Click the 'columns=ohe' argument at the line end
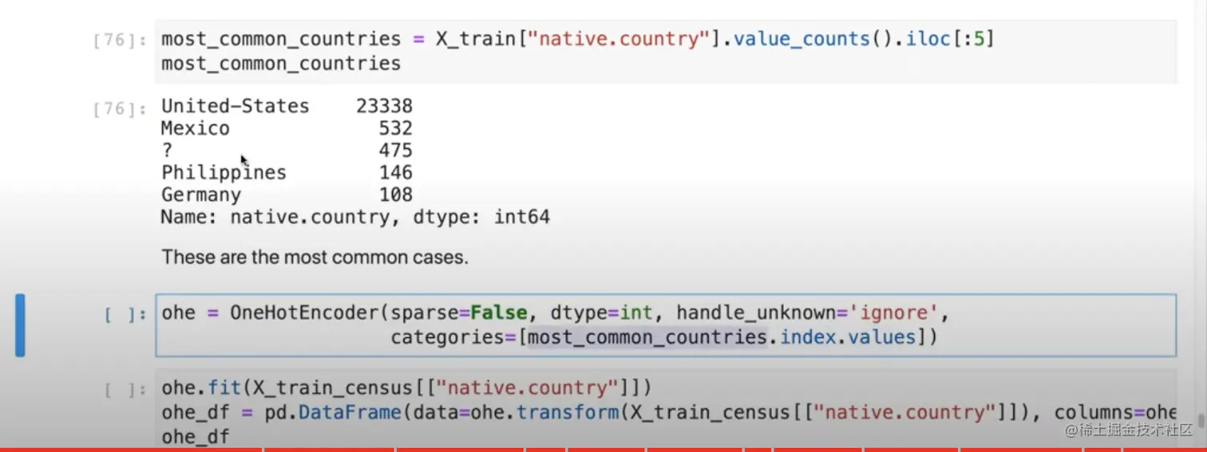1207x452 pixels. coord(1115,413)
